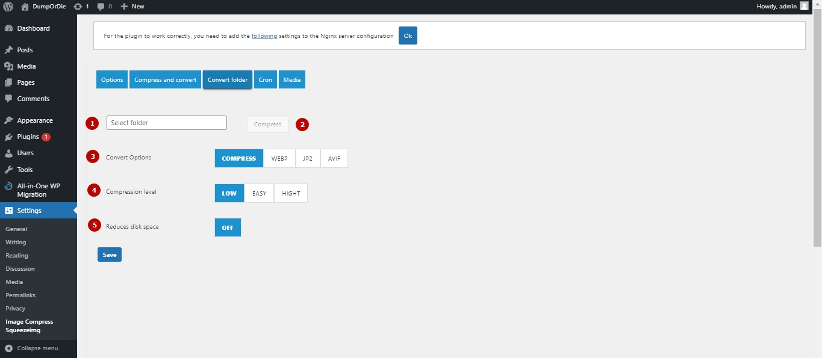Open the updates icon showing 1

pos(78,7)
